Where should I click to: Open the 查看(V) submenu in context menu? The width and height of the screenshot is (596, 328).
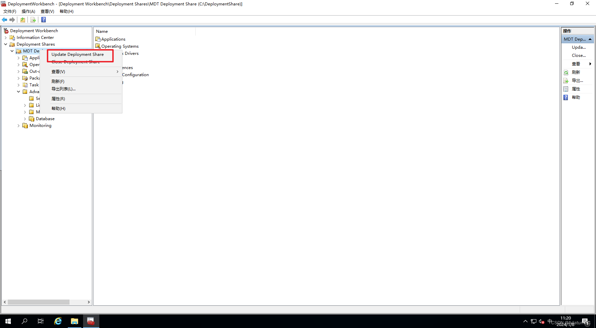pyautogui.click(x=81, y=72)
